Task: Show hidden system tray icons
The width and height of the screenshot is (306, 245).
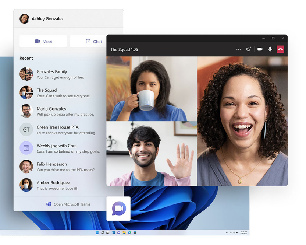Action: [227, 233]
